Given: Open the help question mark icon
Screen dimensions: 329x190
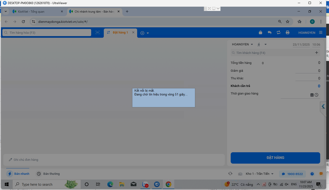Looking at the screenshot, I should pyautogui.click(x=312, y=174).
